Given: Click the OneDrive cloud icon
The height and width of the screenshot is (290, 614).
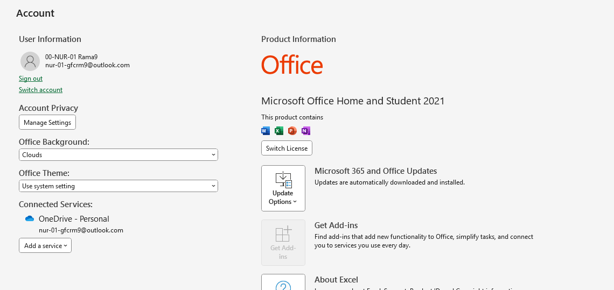Looking at the screenshot, I should coord(30,219).
